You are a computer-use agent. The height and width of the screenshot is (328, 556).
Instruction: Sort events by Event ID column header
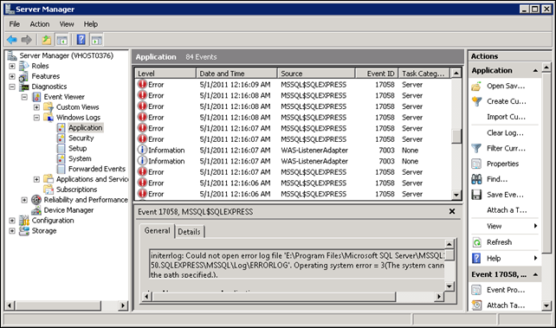click(x=377, y=74)
